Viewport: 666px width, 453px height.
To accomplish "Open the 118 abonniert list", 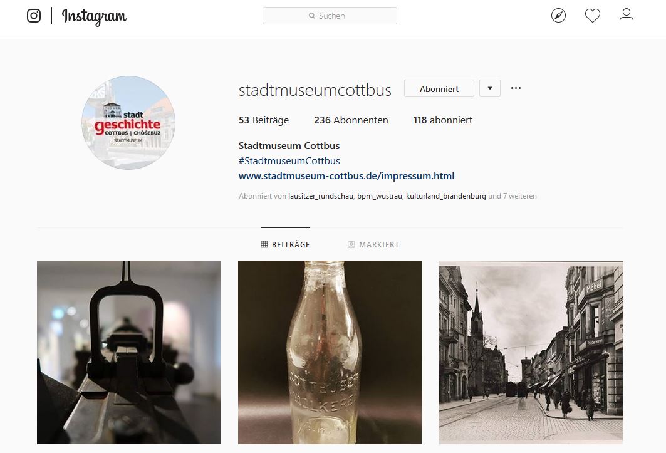I will tap(442, 120).
